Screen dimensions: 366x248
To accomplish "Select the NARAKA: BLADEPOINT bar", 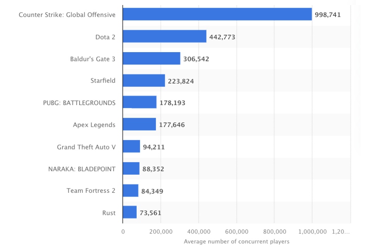I will click(x=131, y=168).
